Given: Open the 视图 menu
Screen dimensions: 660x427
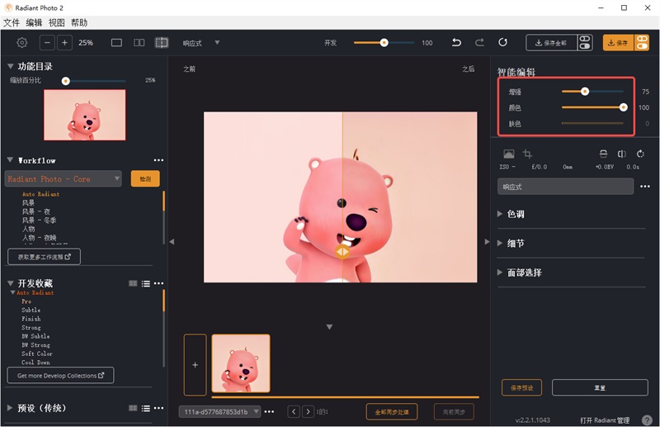Looking at the screenshot, I should pos(56,23).
